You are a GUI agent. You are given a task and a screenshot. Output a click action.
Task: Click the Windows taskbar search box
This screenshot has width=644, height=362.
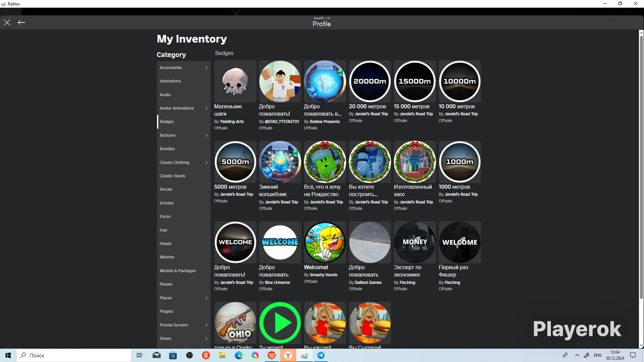[x=74, y=355]
